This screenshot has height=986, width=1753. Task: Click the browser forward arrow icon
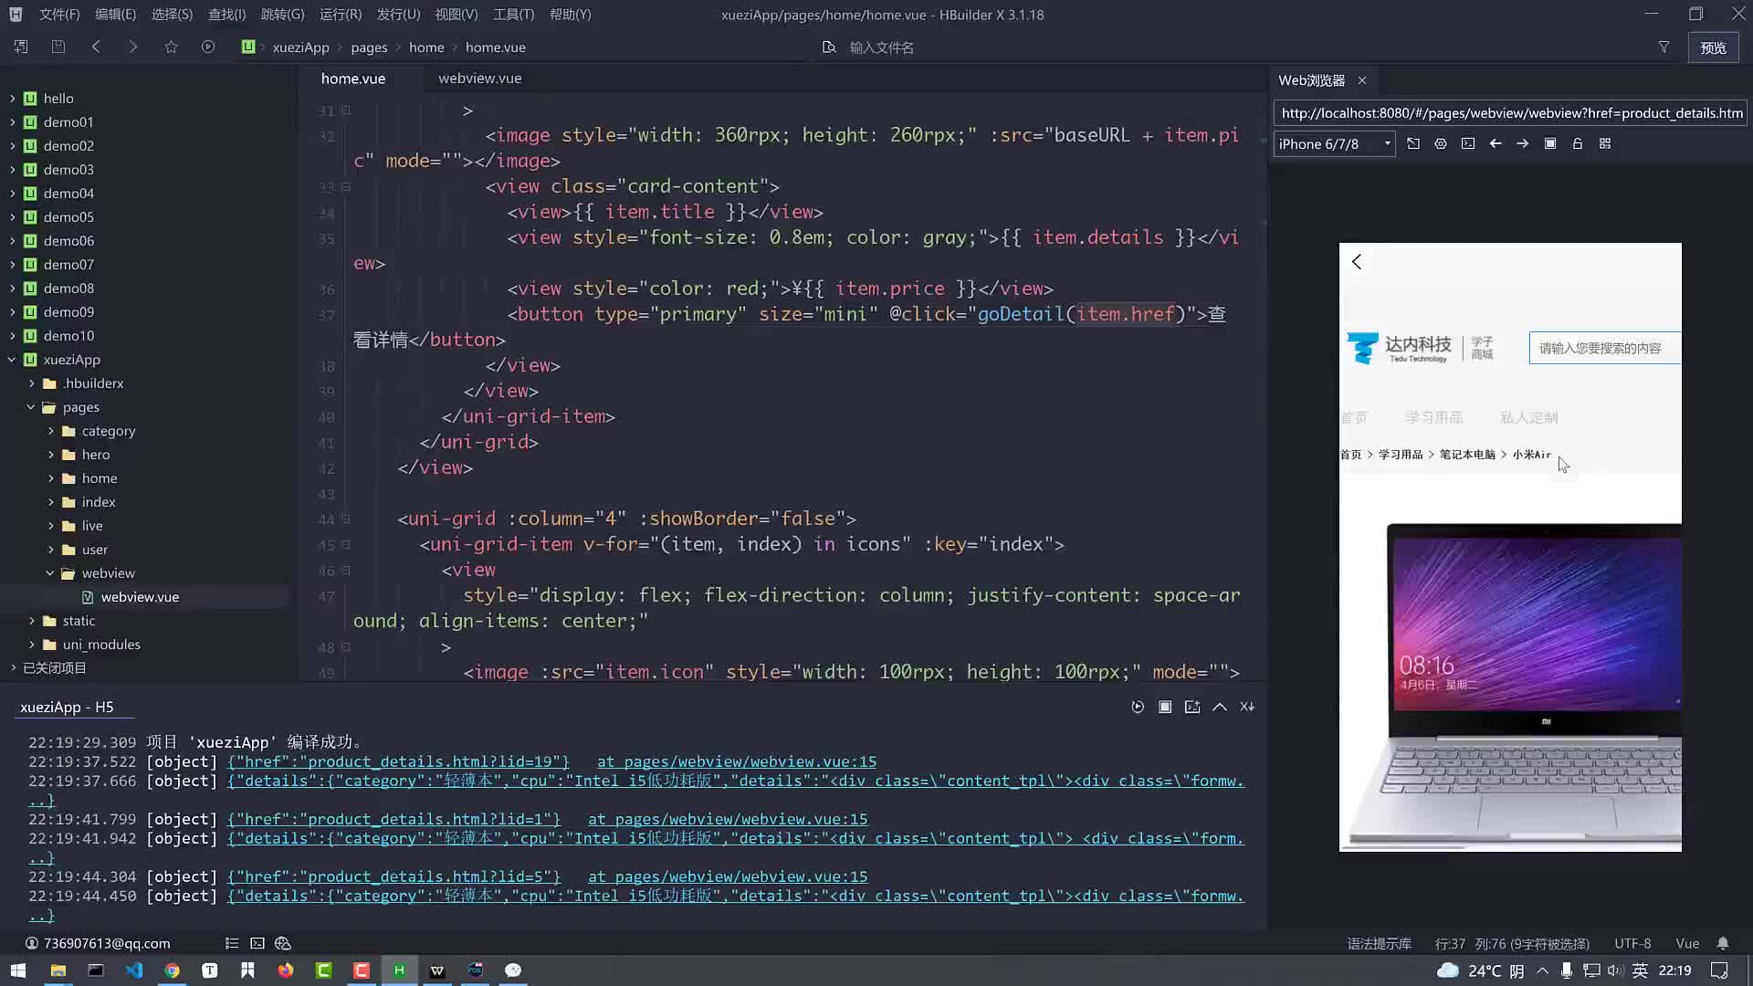[1523, 143]
